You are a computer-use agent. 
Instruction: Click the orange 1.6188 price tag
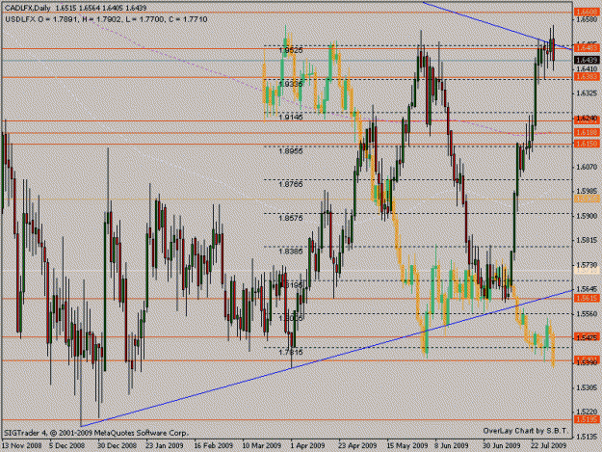587,132
